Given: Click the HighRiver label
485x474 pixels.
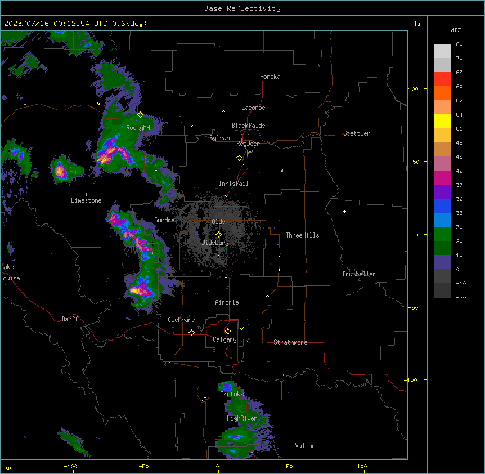Looking at the screenshot, I should (242, 418).
